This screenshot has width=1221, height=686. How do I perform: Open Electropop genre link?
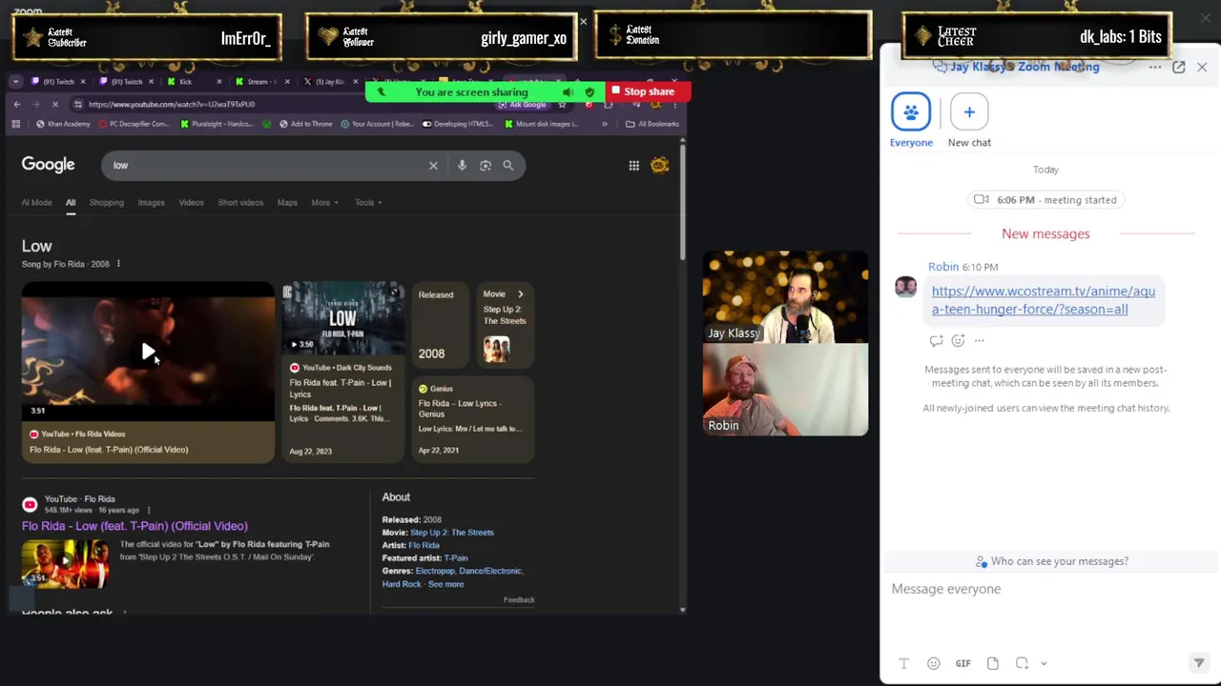coord(437,571)
